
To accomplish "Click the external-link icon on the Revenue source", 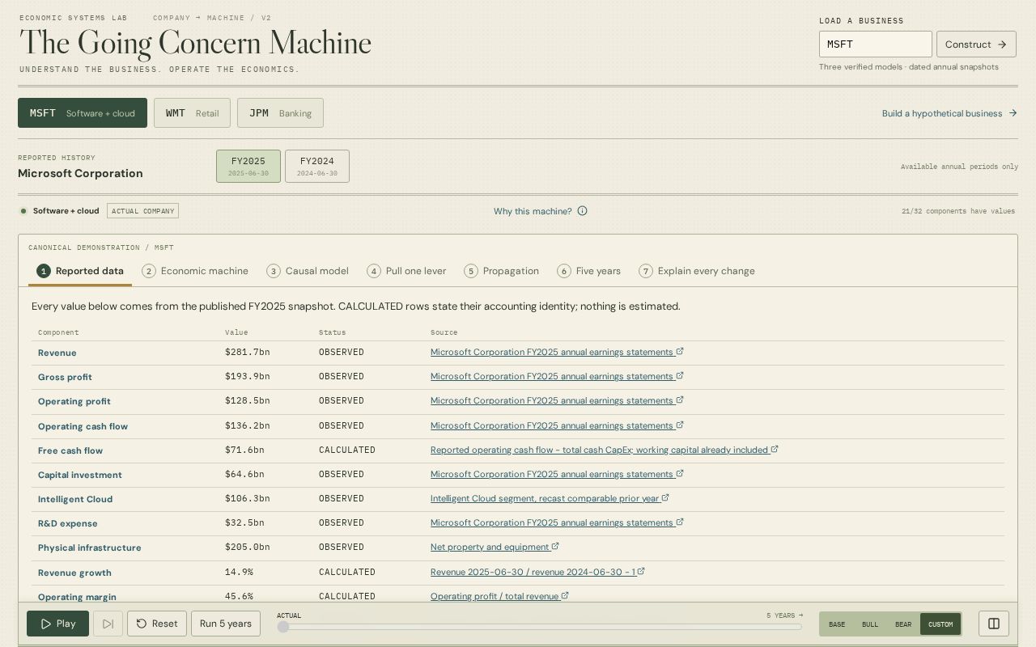I will [680, 352].
